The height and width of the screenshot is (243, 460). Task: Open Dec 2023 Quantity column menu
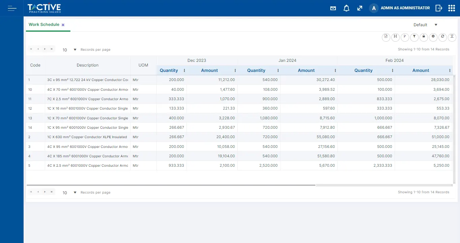coord(184,71)
